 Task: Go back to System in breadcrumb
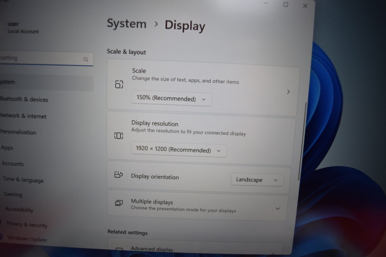click(x=127, y=24)
